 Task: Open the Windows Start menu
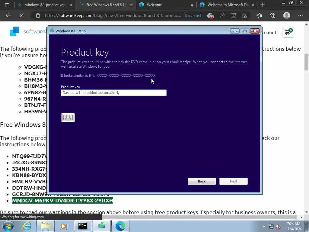(x=8, y=226)
